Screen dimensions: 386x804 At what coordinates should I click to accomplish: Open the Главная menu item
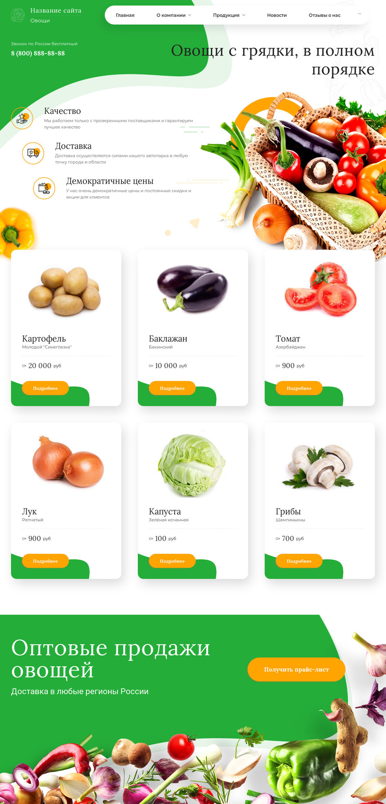[x=125, y=15]
